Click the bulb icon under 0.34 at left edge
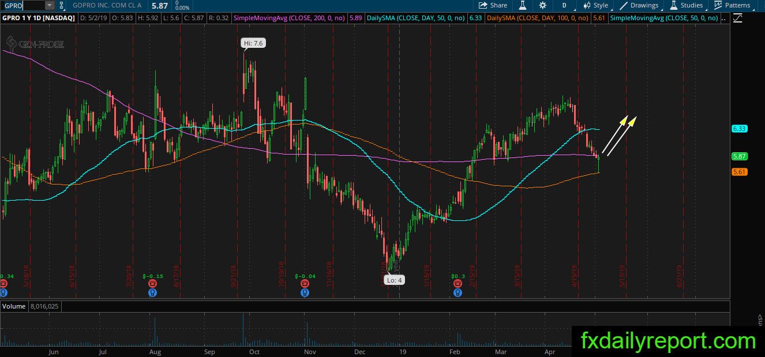 [x=3, y=292]
